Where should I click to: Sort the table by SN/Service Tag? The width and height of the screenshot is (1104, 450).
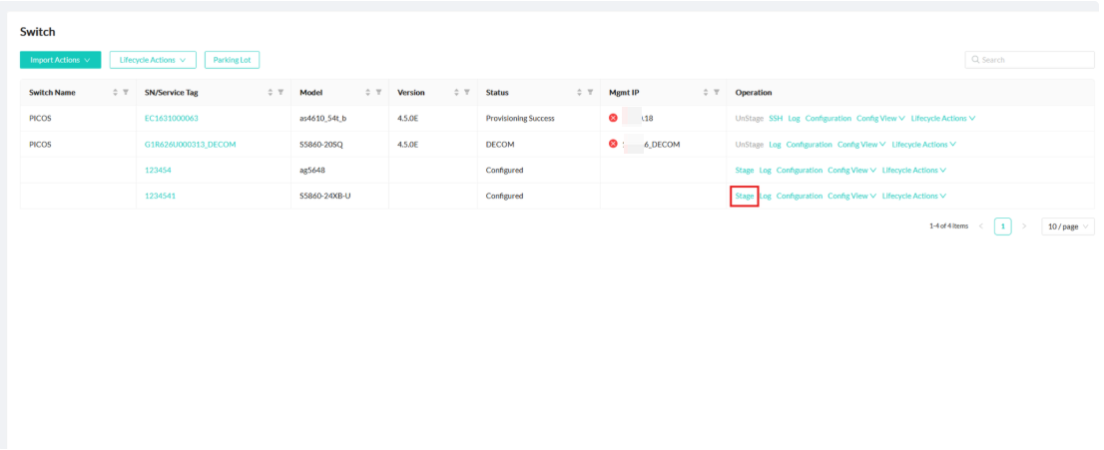(271, 93)
